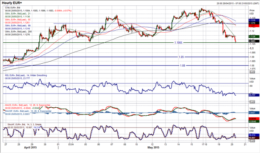
Task: Select the 1.08 horizontal line label
Action: point(182,66)
